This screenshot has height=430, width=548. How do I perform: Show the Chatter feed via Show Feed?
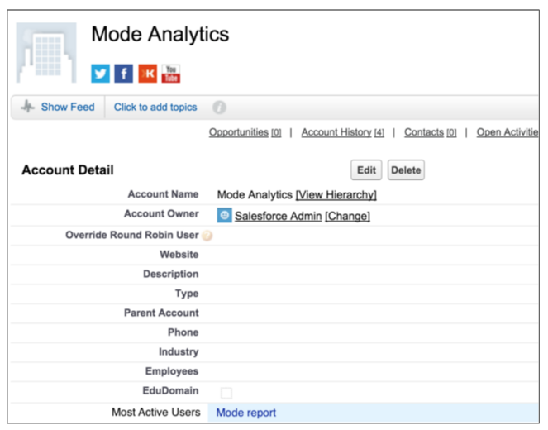pyautogui.click(x=68, y=107)
